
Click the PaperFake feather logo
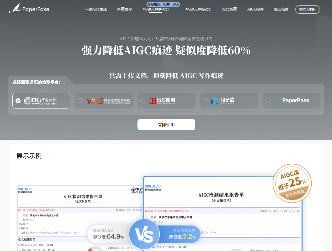[x=14, y=9]
